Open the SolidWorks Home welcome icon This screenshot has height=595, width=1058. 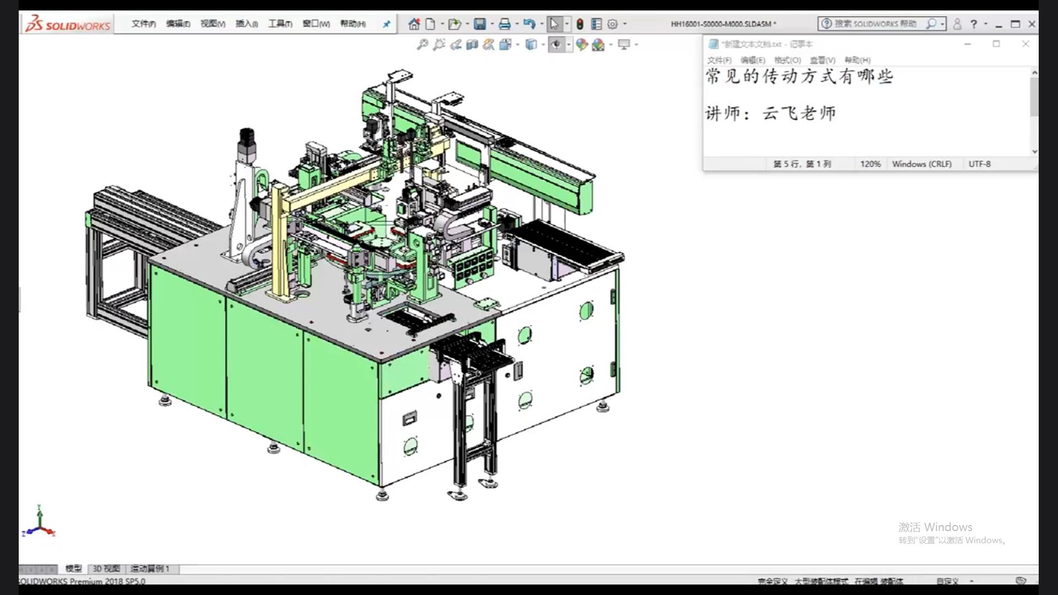coord(414,24)
